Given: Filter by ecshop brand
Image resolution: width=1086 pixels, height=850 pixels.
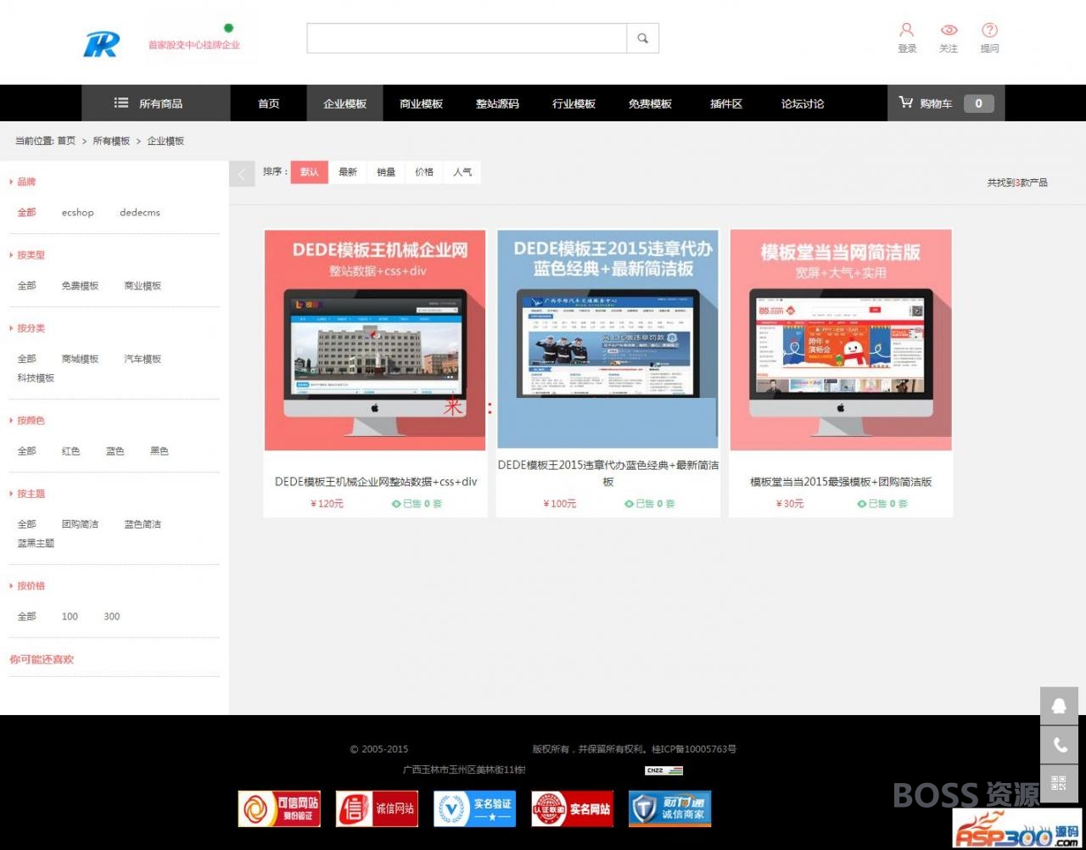Looking at the screenshot, I should pyautogui.click(x=78, y=213).
